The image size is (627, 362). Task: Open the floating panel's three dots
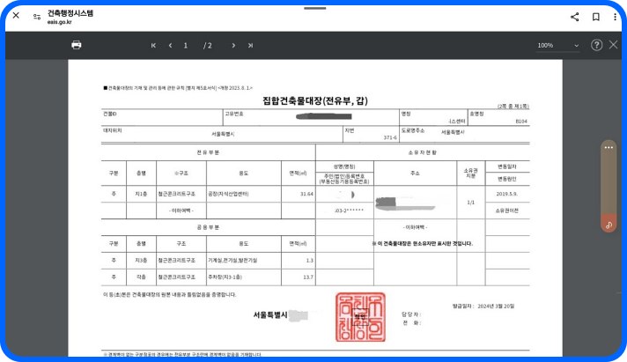click(609, 148)
